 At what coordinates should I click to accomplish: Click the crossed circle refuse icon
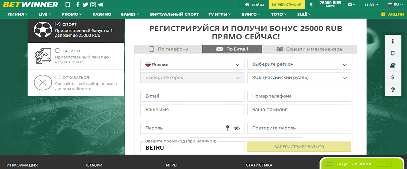tap(43, 82)
